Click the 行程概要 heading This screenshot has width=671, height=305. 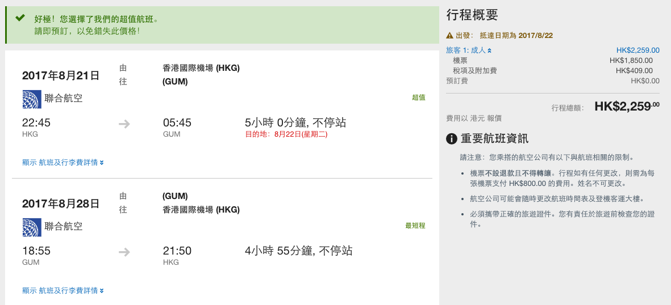pyautogui.click(x=472, y=15)
